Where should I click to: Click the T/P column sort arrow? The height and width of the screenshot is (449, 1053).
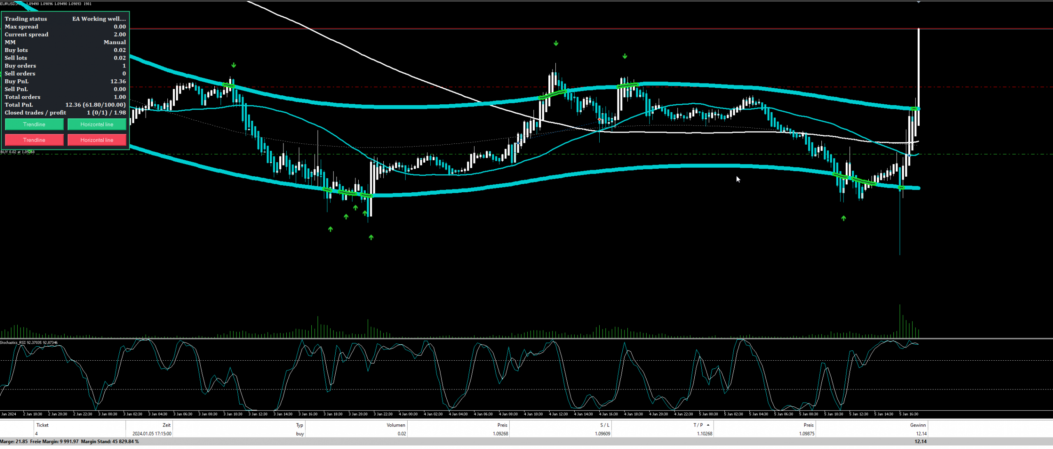pos(708,425)
